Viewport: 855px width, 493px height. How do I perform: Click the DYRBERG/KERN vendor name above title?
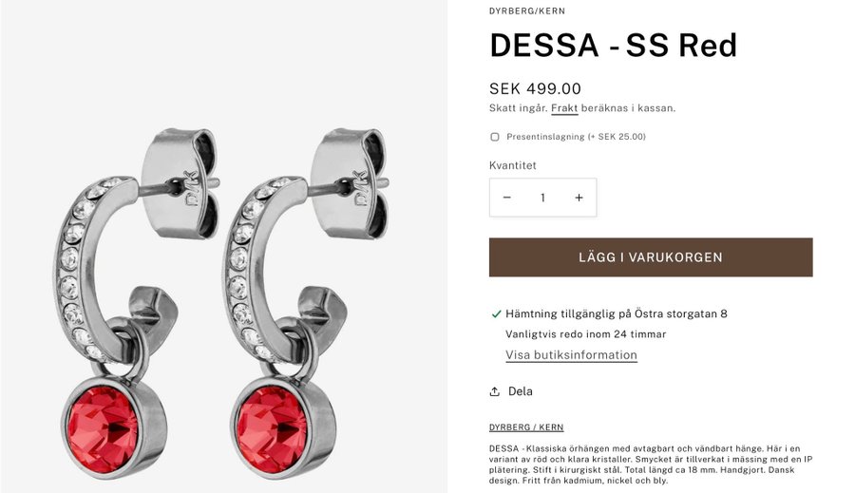pyautogui.click(x=526, y=10)
